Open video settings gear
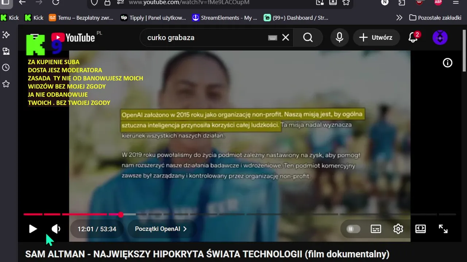Screen dimensions: 467x262 point(398,229)
